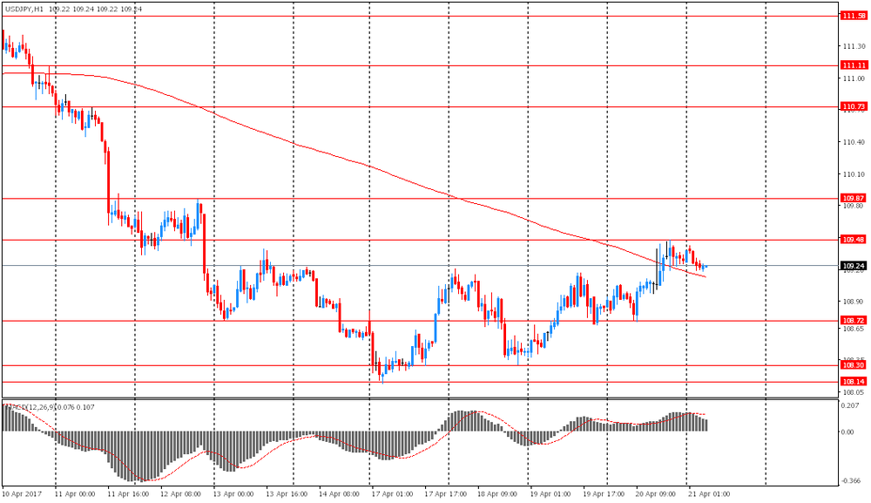This screenshot has width=871, height=503.
Task: Click the 0.00 MACD scale value
Action: (x=848, y=432)
